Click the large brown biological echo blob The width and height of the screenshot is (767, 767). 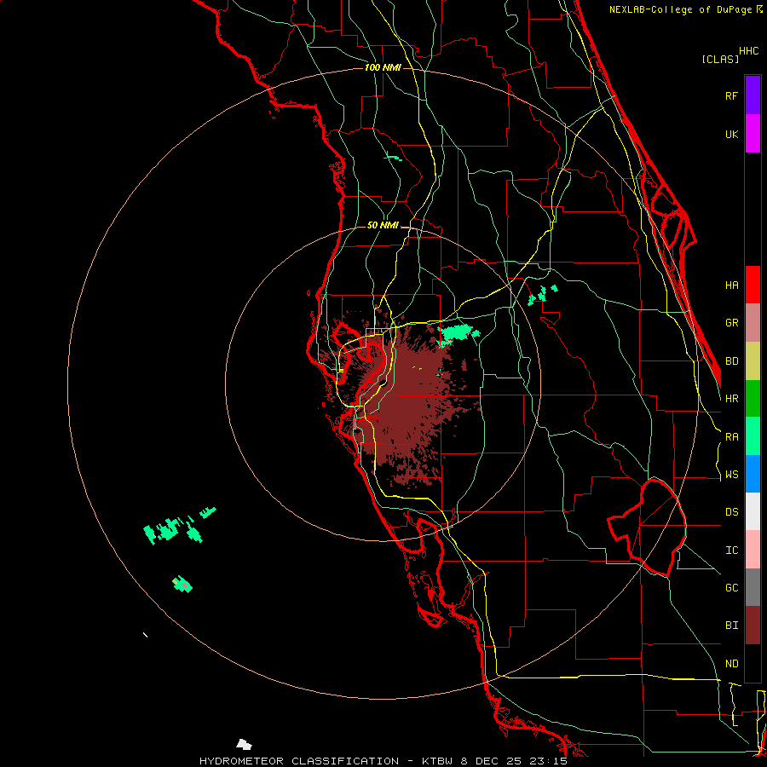point(406,401)
